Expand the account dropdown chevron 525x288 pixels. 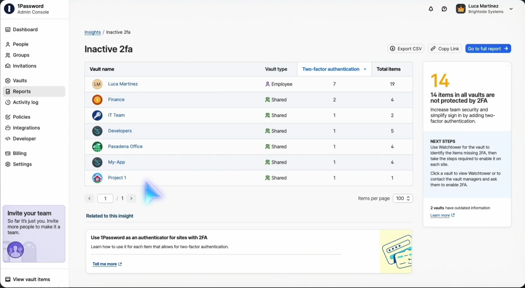tap(511, 9)
